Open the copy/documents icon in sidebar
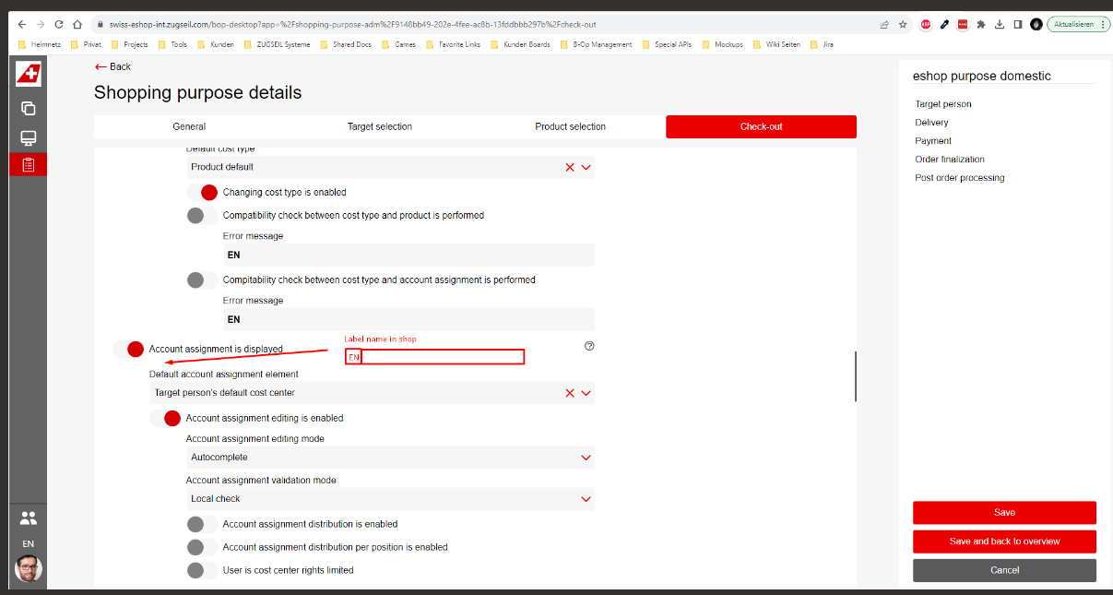Viewport: 1113px width, 595px height. coord(28,108)
